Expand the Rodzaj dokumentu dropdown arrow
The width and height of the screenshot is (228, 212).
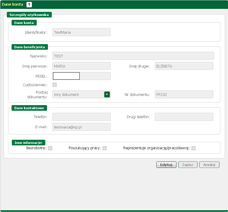pos(107,94)
